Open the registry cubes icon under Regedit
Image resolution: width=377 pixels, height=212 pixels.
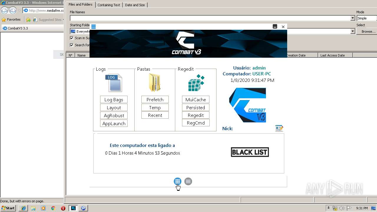click(196, 83)
